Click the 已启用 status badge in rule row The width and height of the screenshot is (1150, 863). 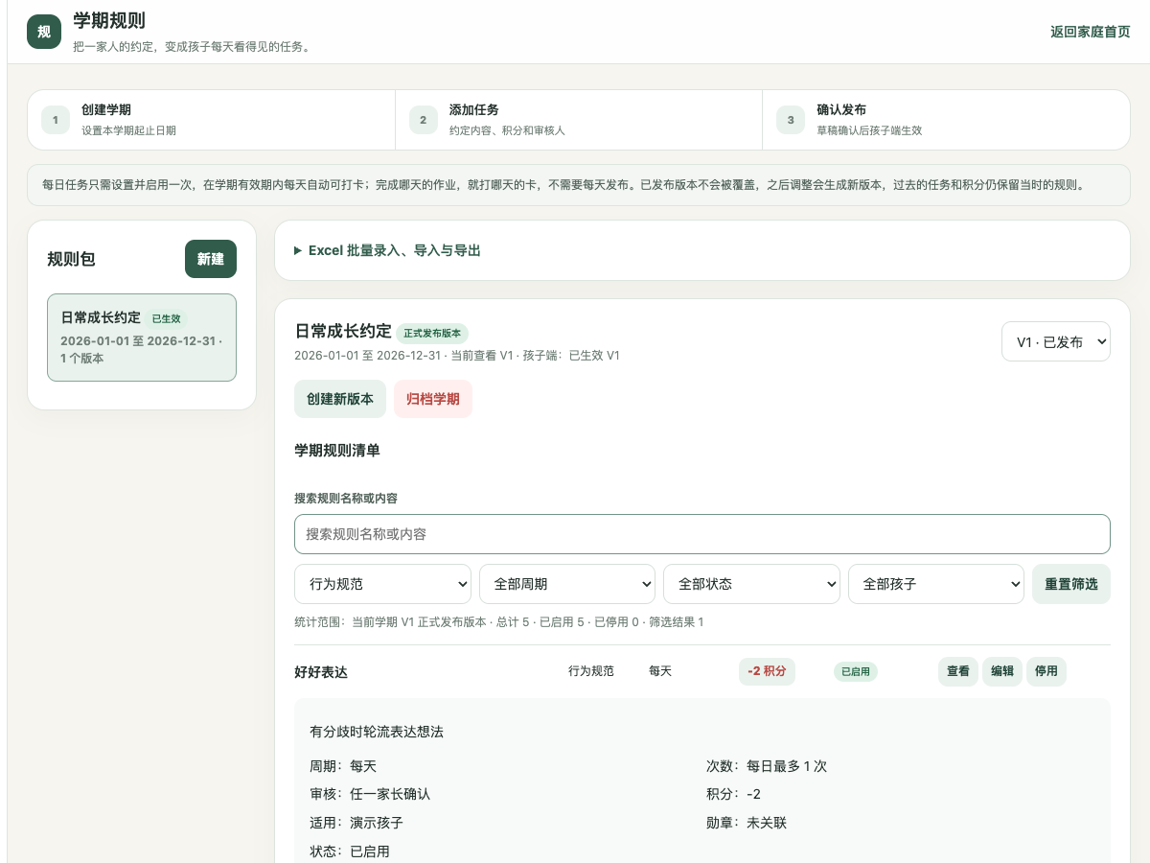(x=856, y=672)
